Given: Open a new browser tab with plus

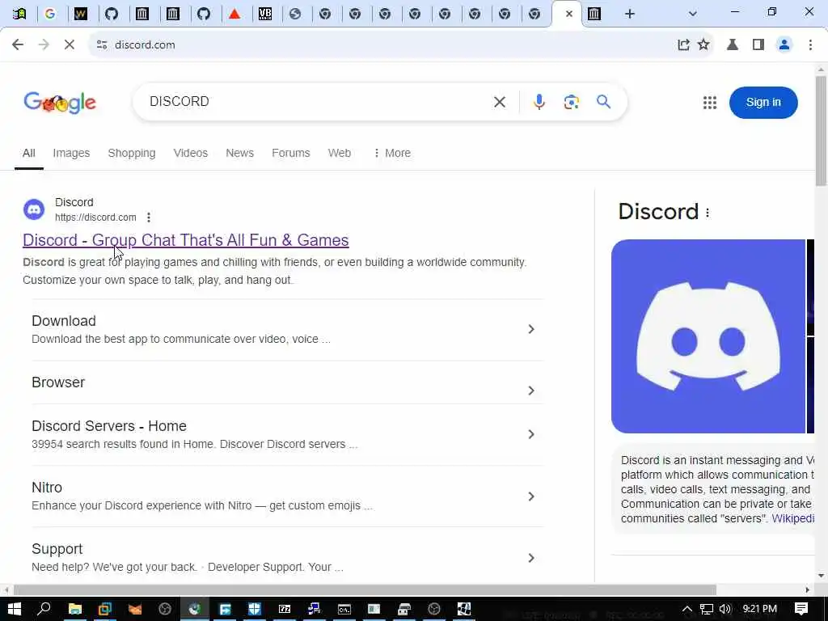Looking at the screenshot, I should click(x=629, y=14).
